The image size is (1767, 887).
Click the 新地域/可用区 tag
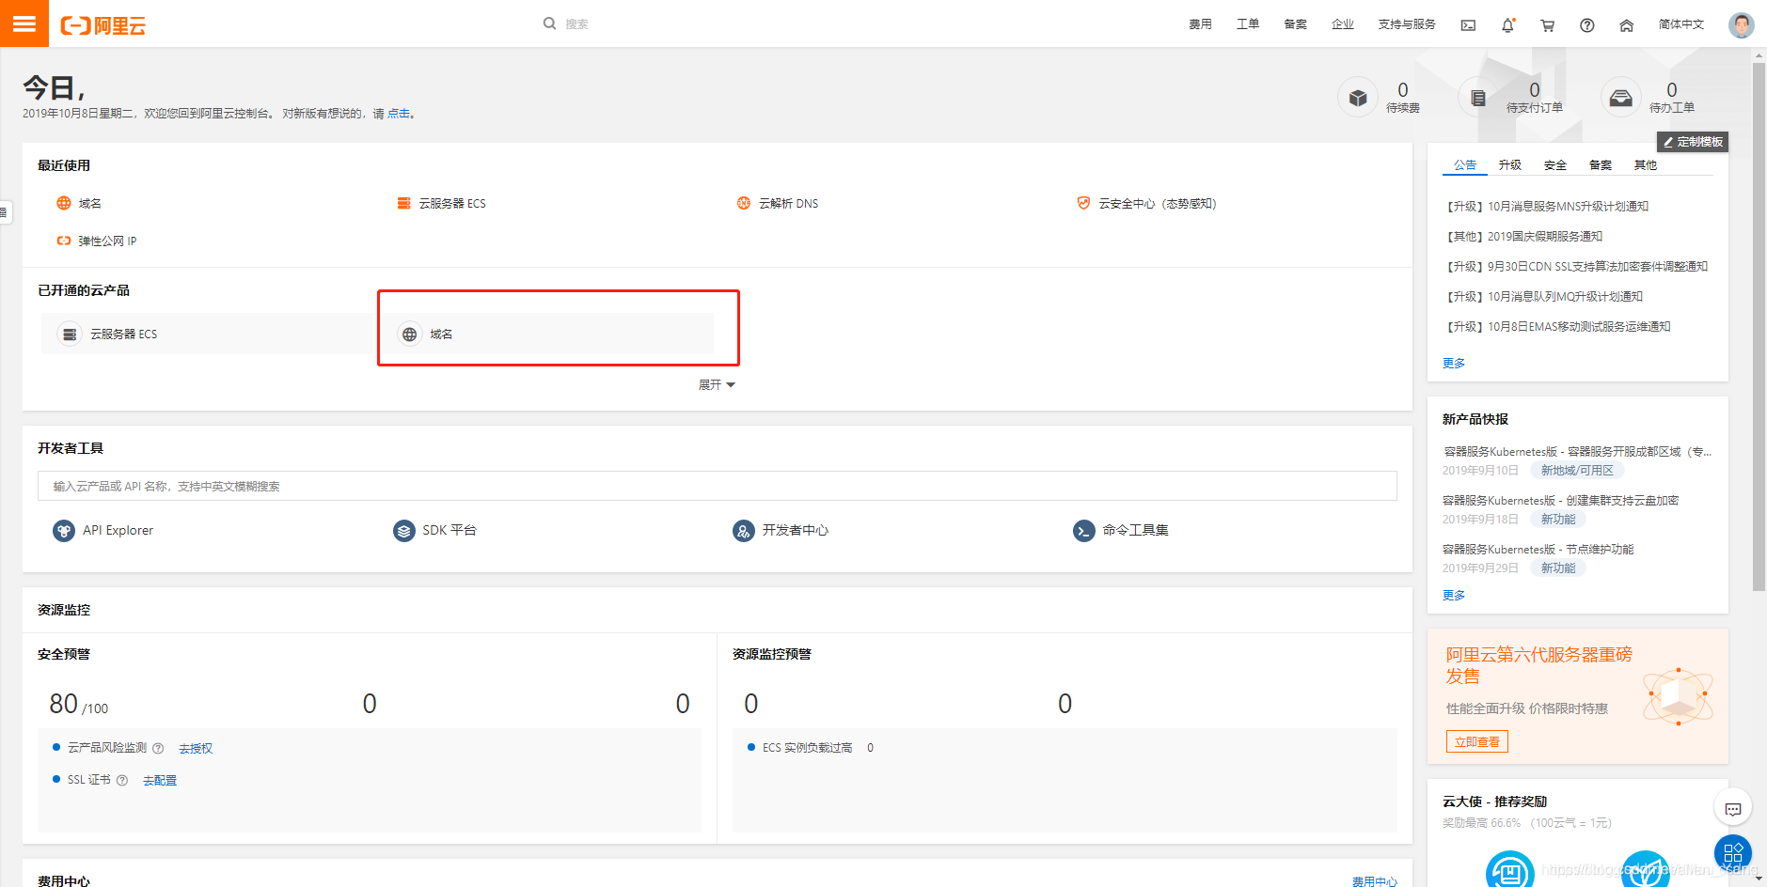point(1577,471)
